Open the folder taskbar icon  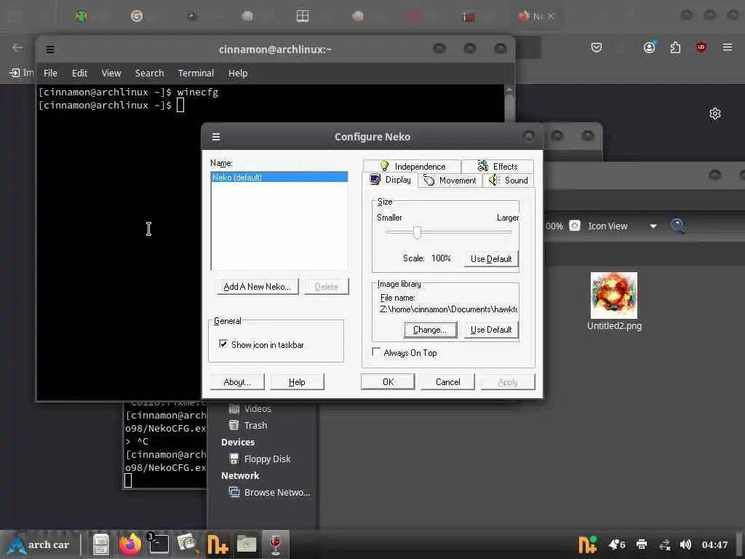tap(247, 544)
